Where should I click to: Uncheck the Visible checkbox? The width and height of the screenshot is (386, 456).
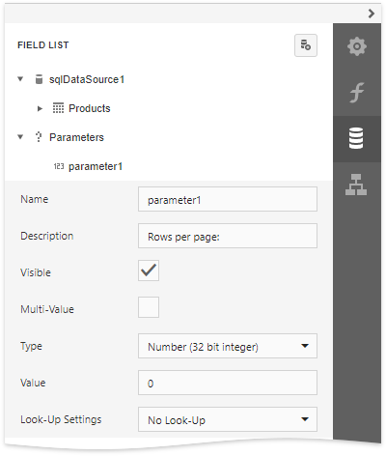click(149, 271)
